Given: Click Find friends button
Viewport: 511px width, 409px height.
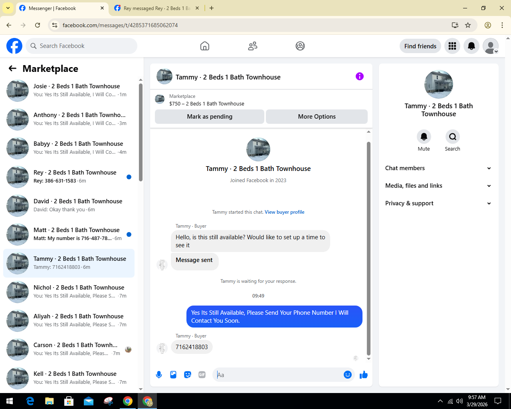Looking at the screenshot, I should click(420, 46).
